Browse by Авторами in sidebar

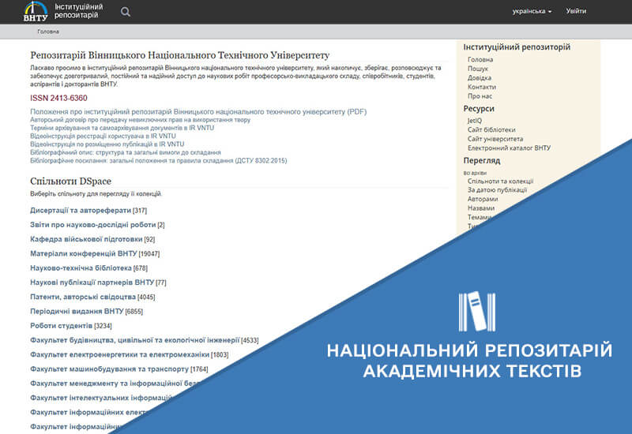(483, 199)
